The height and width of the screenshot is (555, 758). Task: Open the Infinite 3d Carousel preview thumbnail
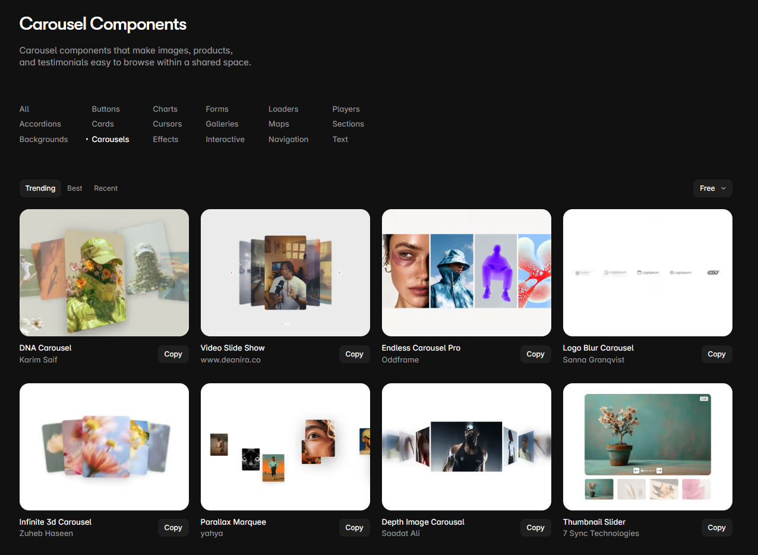104,447
